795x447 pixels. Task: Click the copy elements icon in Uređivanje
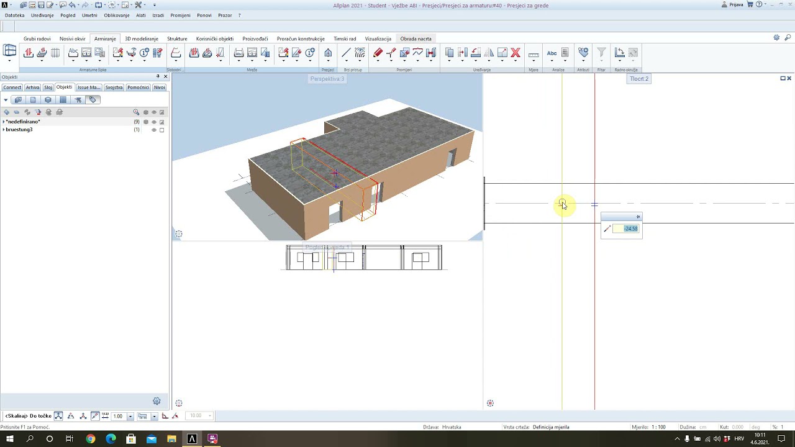coord(450,53)
